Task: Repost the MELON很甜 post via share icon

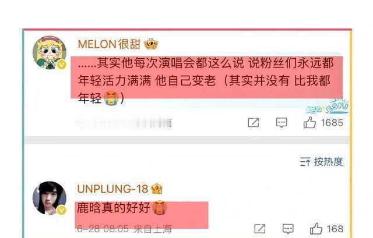Action: [254, 123]
